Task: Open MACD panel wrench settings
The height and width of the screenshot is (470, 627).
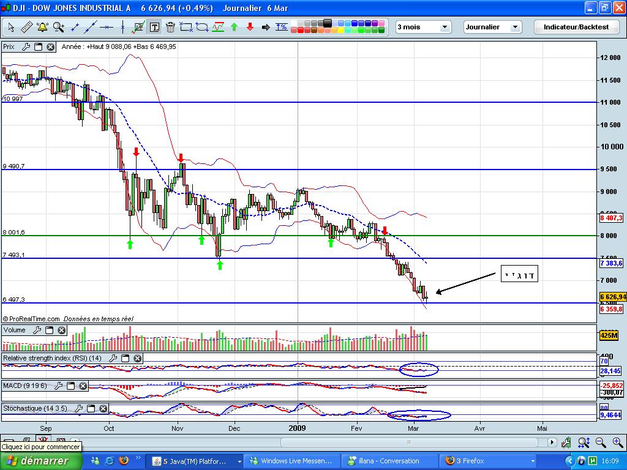Action: (x=58, y=386)
